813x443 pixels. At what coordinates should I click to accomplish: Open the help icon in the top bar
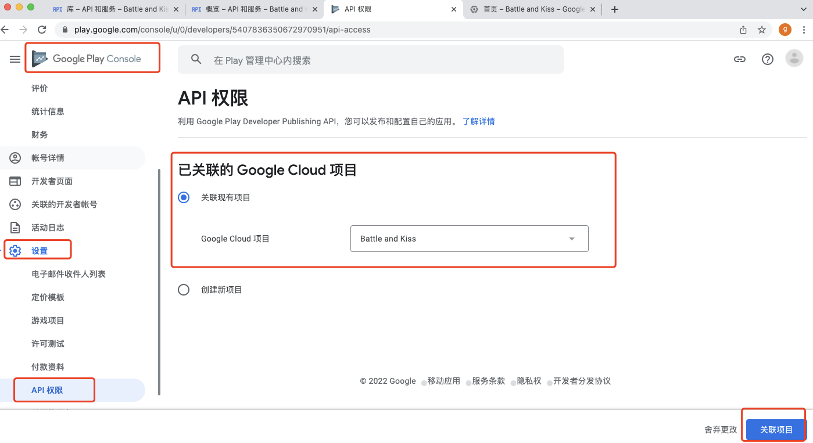[x=767, y=59]
